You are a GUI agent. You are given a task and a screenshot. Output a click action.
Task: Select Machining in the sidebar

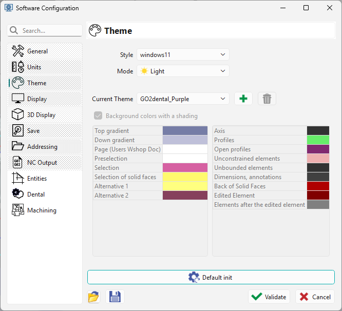(x=45, y=210)
